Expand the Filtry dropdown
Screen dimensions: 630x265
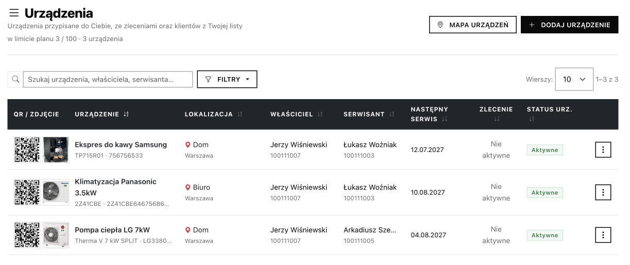click(227, 80)
